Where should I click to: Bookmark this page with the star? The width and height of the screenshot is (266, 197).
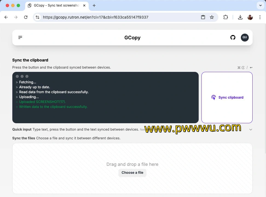coord(212,17)
